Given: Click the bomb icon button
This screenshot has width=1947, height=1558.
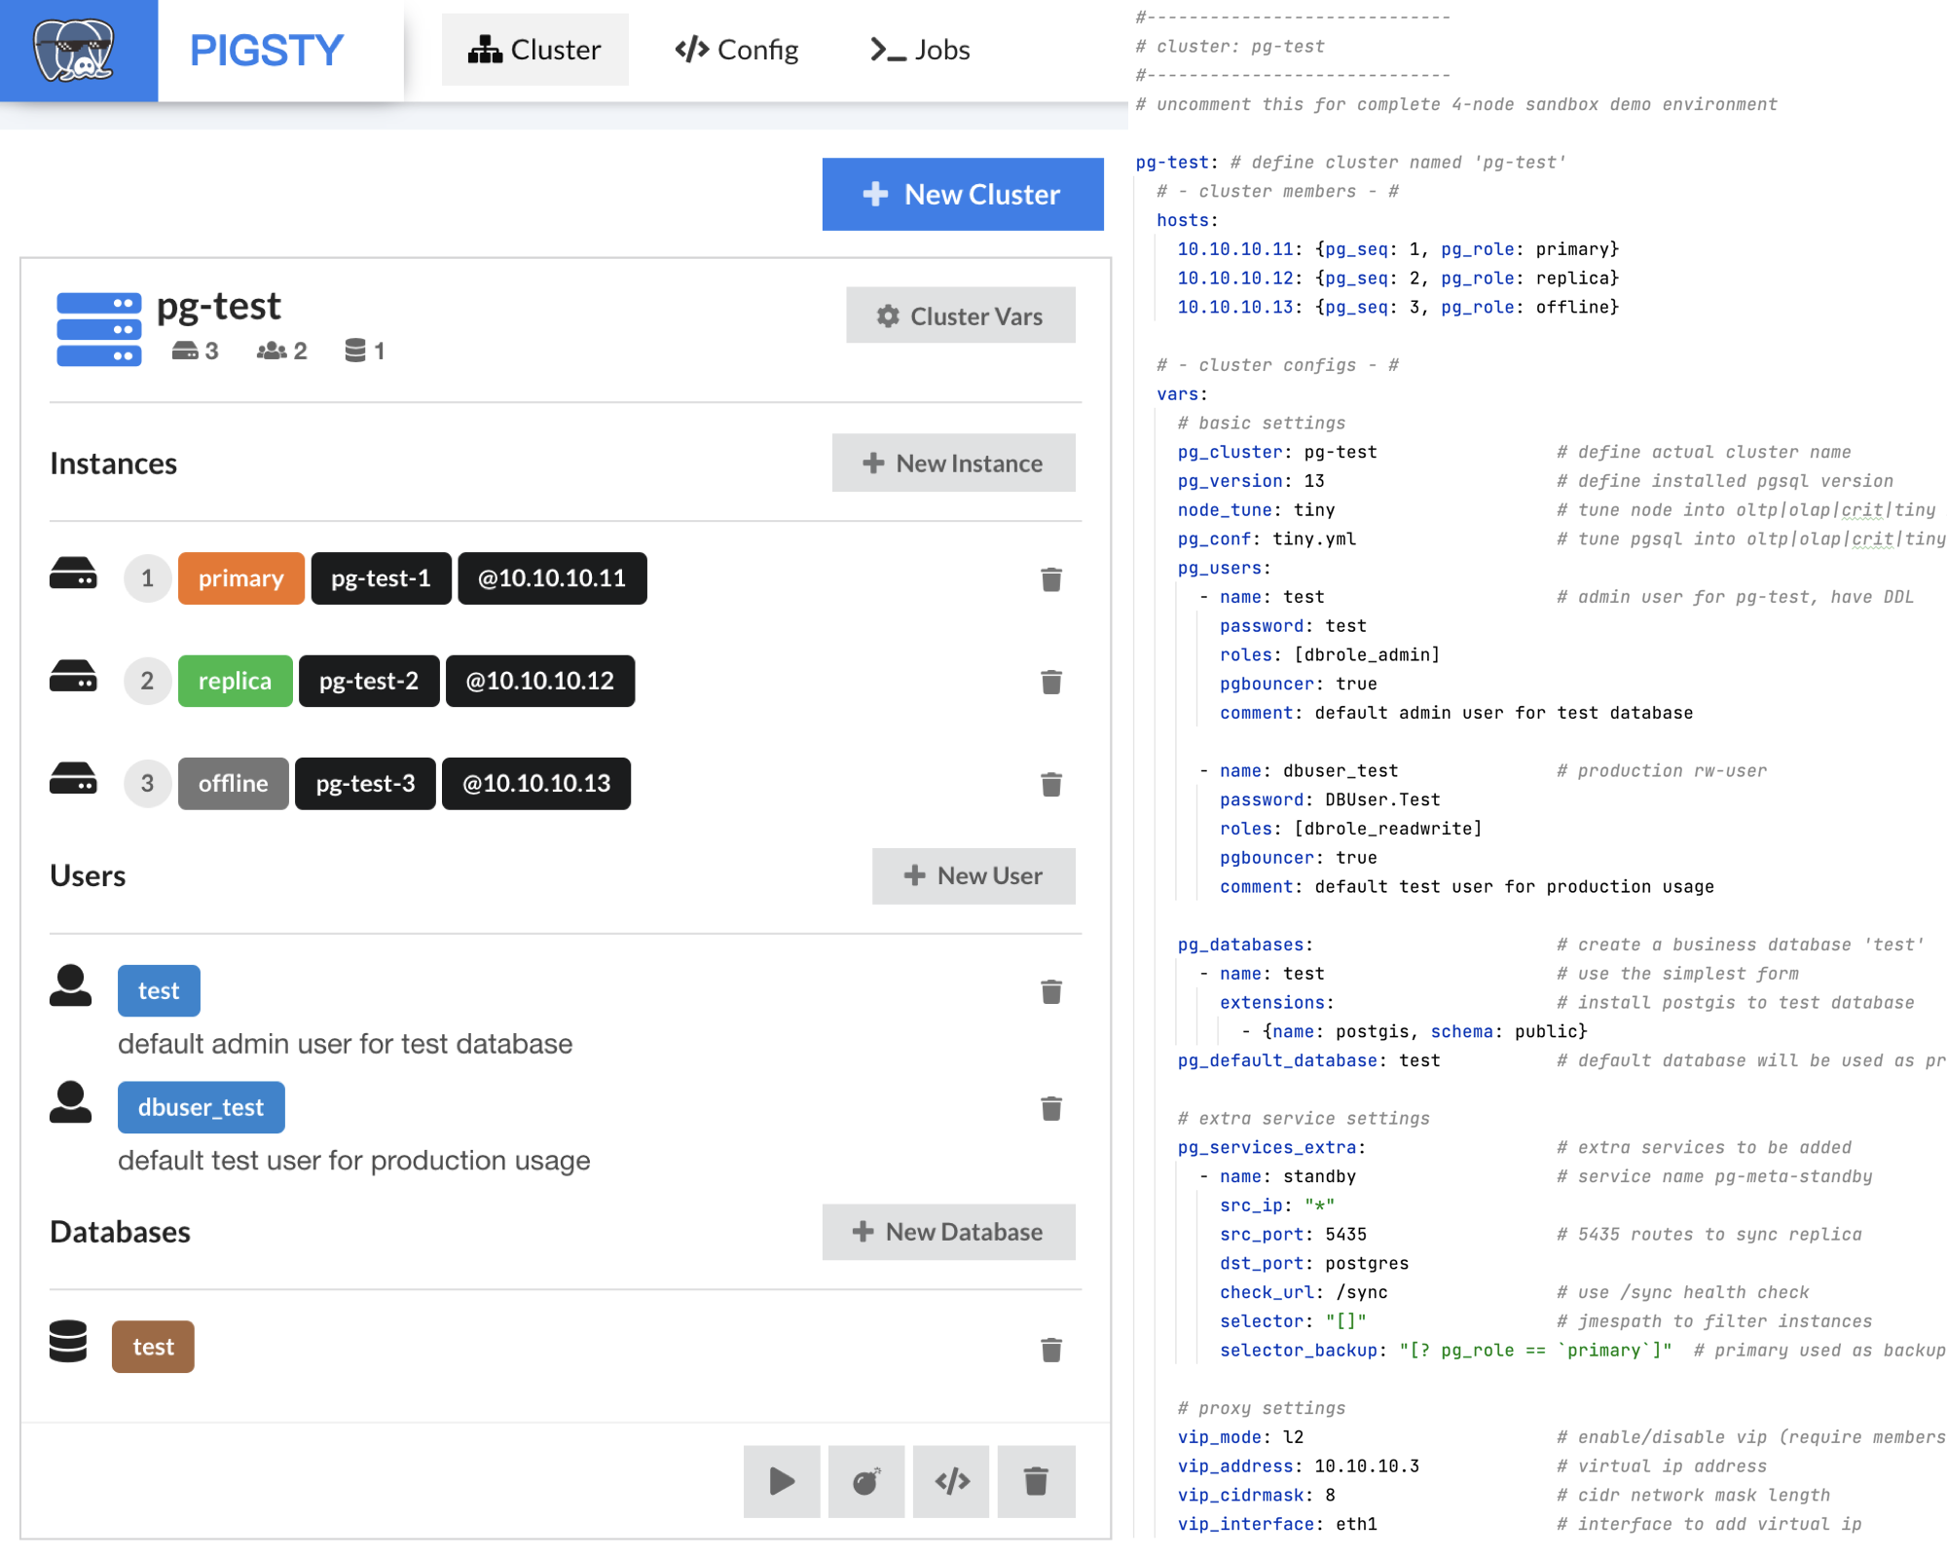Looking at the screenshot, I should [x=865, y=1481].
